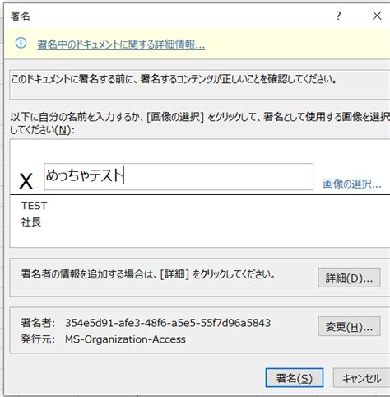Click the 署名 title bar text

(20, 16)
